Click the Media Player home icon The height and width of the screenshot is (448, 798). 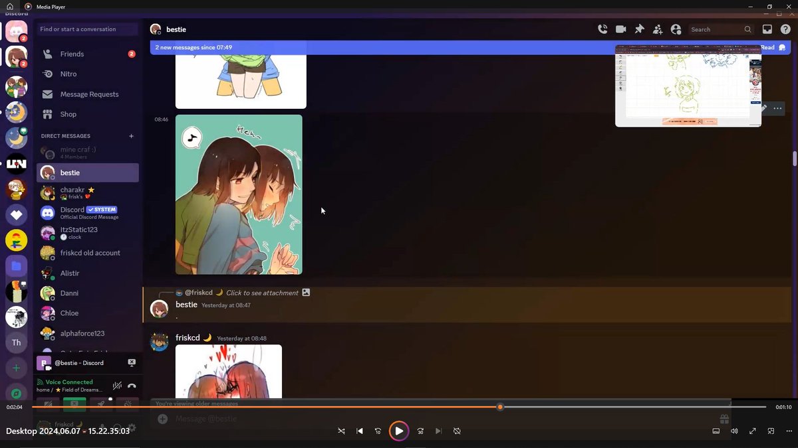click(10, 7)
